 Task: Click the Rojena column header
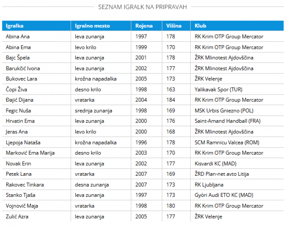coord(144,26)
